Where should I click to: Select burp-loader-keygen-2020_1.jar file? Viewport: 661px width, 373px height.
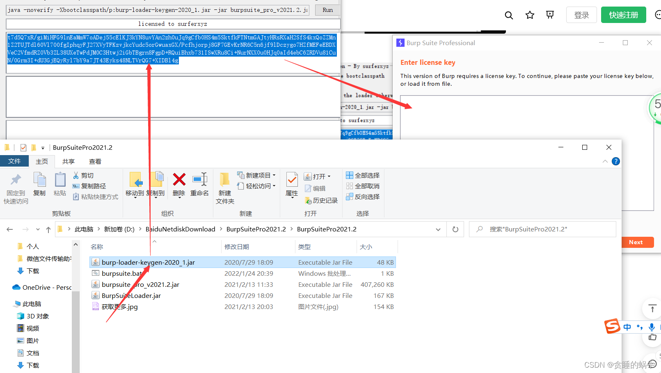pyautogui.click(x=242, y=262)
